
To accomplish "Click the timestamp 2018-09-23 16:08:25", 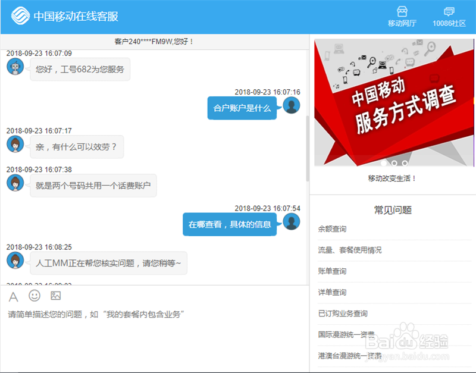I will coord(39,247).
